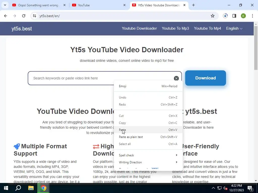Click the blue rocket icon by Multiple Format Support
This screenshot has height=193, width=258.
pyautogui.click(x=17, y=147)
